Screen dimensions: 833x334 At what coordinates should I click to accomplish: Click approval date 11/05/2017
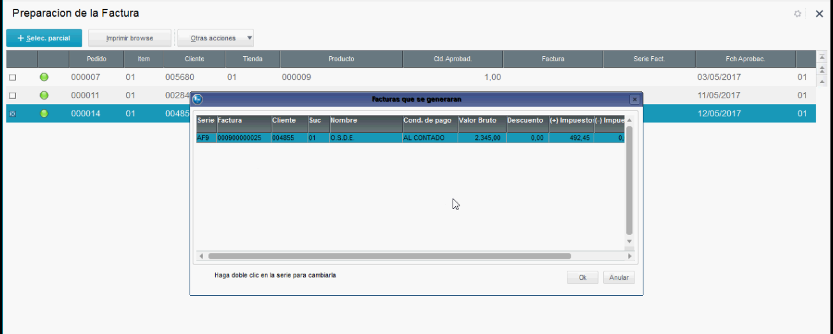tap(719, 95)
